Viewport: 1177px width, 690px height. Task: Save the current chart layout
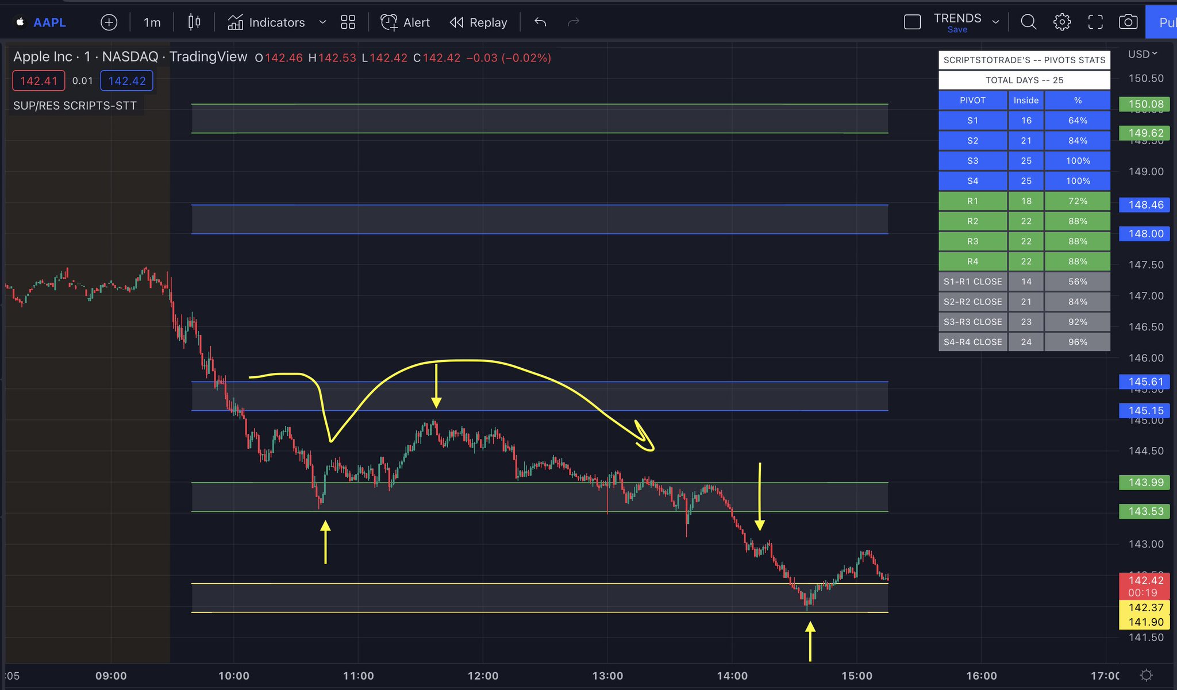957,29
